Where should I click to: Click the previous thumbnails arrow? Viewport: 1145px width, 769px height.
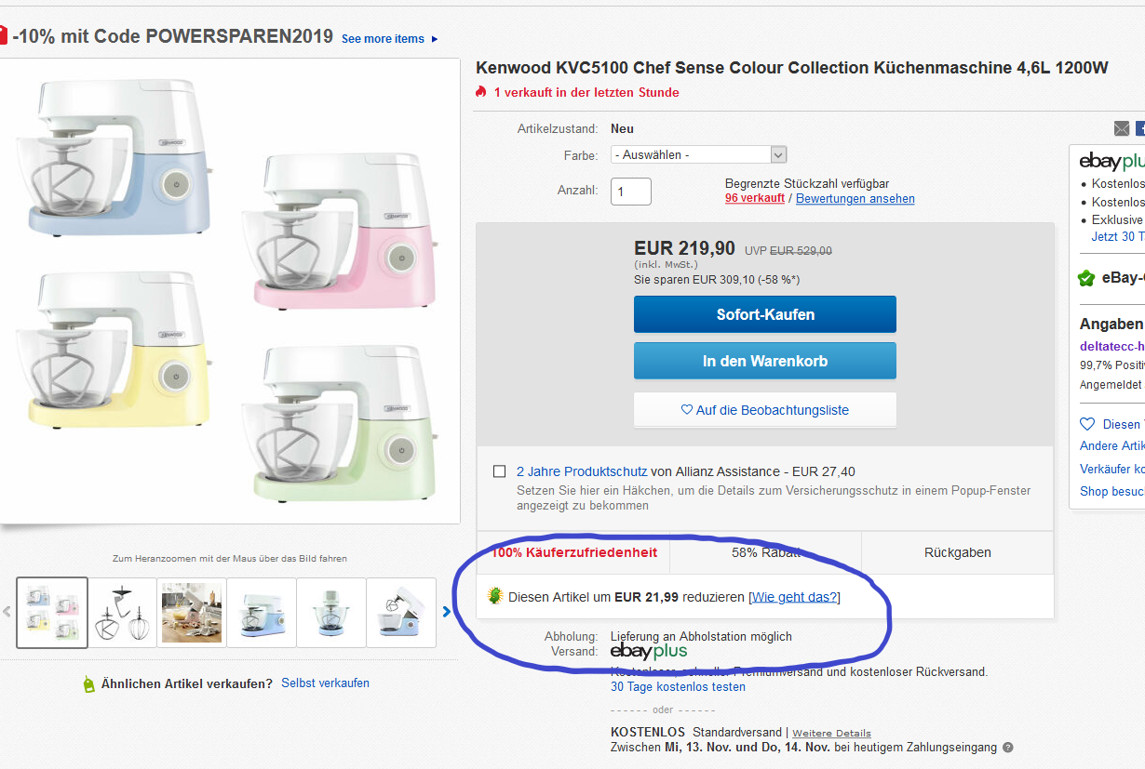click(7, 611)
